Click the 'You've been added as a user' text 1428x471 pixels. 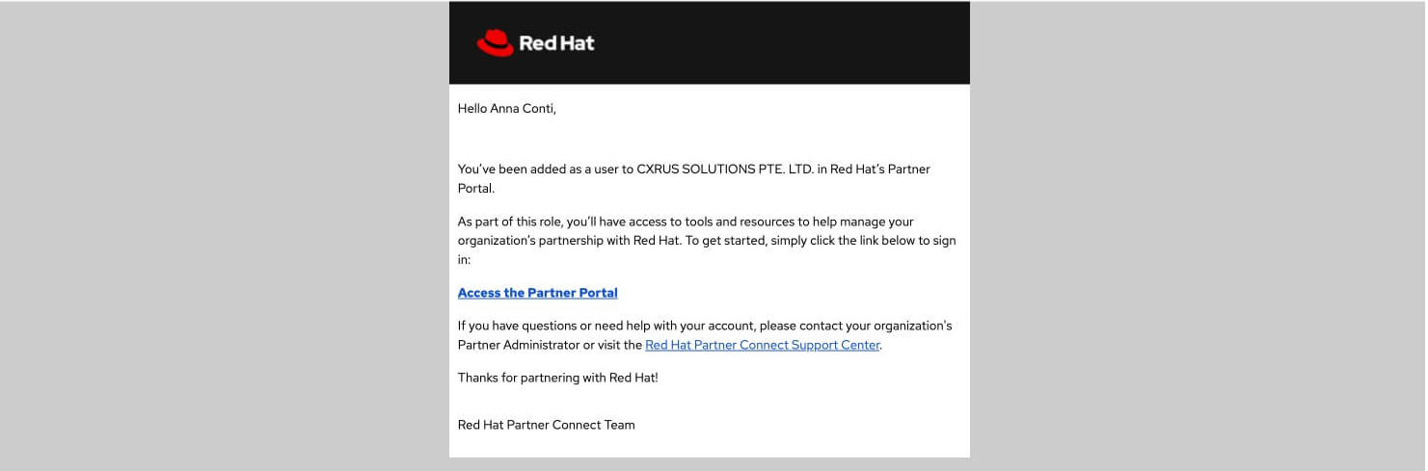pos(540,170)
